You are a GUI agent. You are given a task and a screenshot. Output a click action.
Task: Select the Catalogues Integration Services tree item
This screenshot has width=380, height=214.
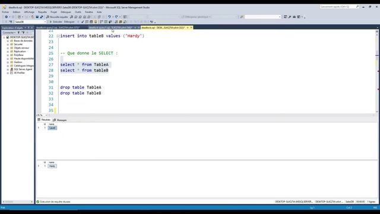click(24, 66)
